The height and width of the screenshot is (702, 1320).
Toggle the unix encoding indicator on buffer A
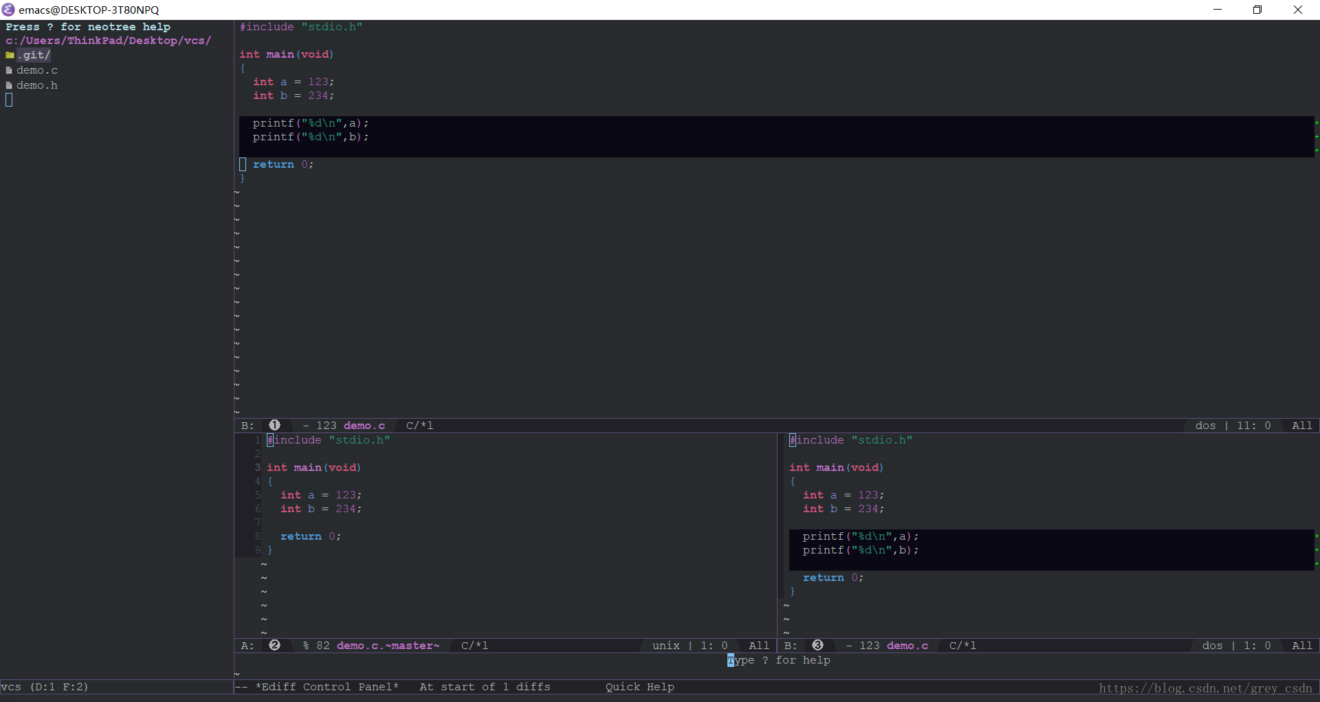tap(666, 645)
